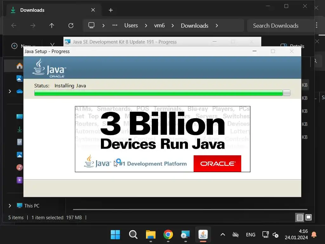Open Music in the Explorer sidebar

click(19, 167)
